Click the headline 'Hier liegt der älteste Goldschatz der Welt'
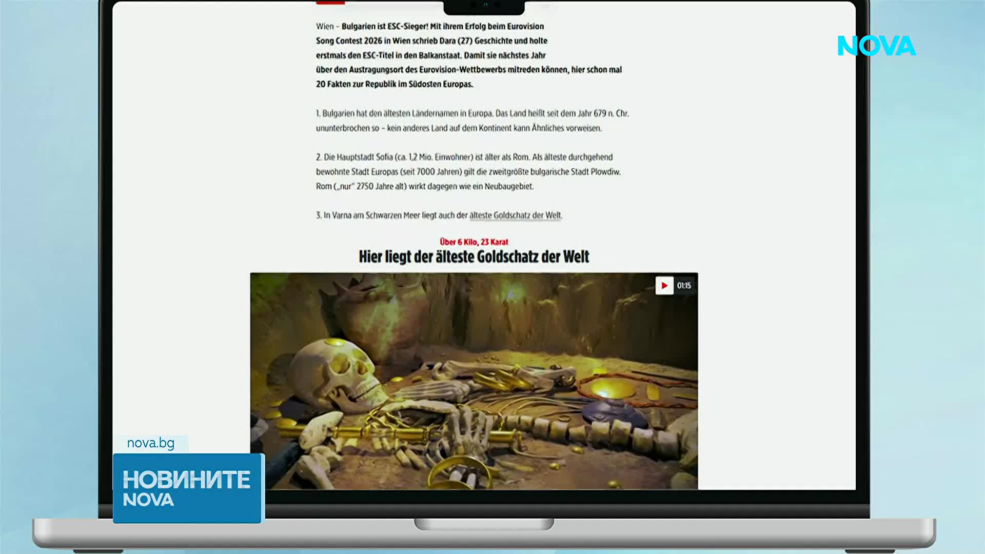The image size is (985, 554). click(x=474, y=256)
